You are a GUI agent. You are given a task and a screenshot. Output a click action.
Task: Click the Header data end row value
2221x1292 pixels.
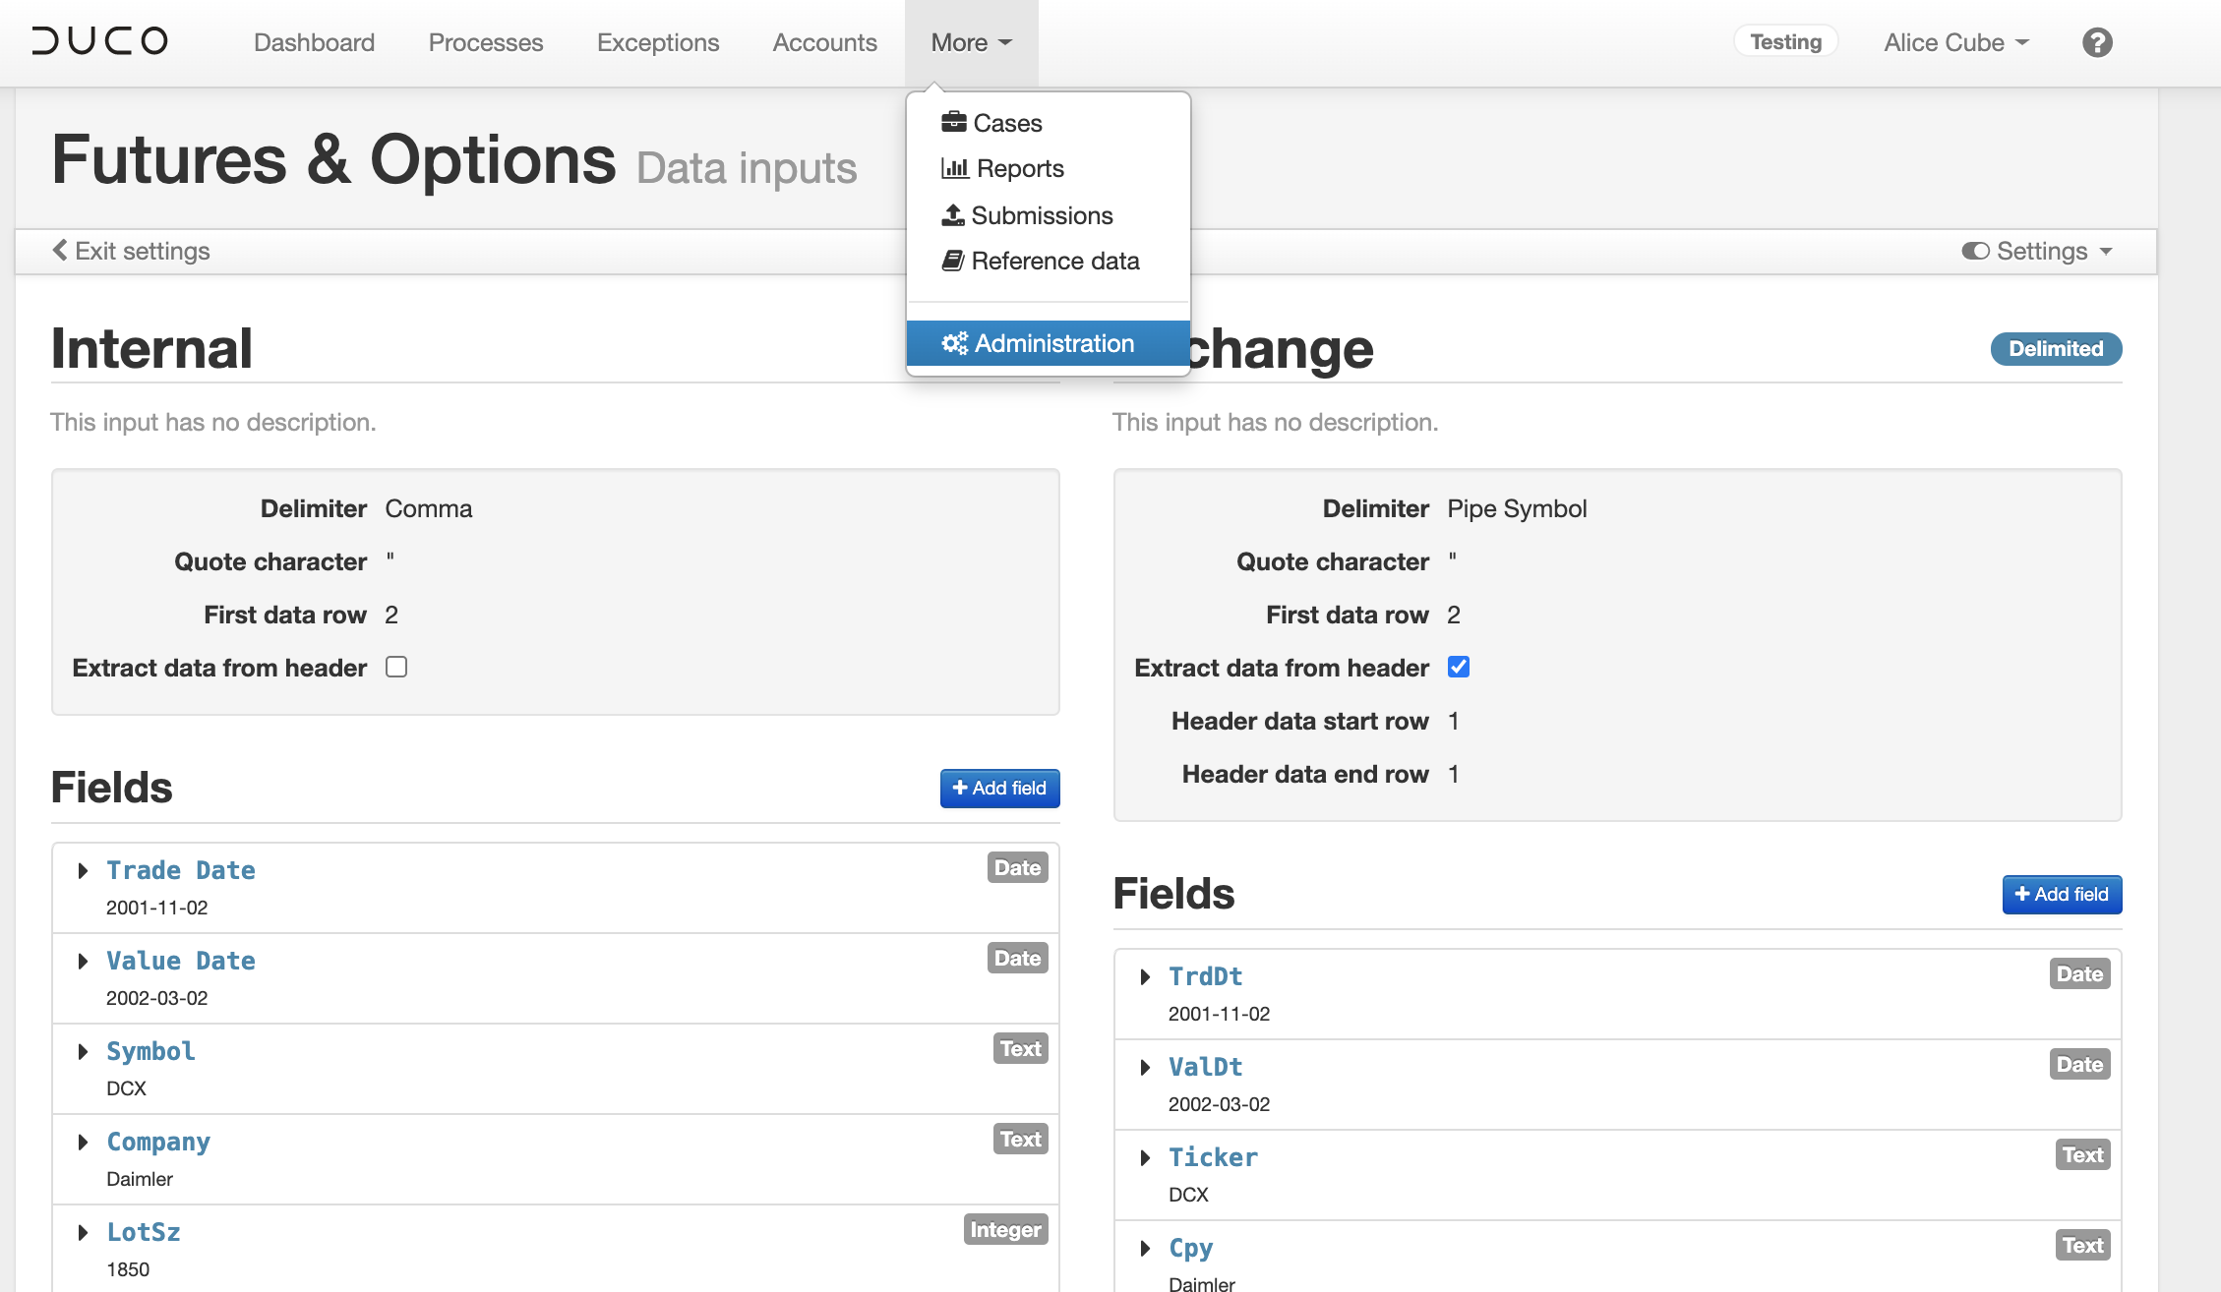click(1454, 774)
